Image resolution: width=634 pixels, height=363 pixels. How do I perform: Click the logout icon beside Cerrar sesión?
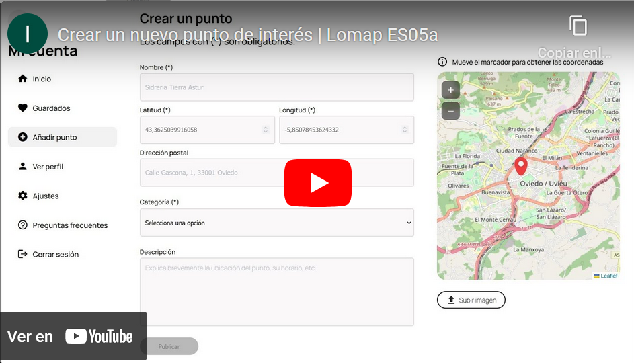click(23, 254)
